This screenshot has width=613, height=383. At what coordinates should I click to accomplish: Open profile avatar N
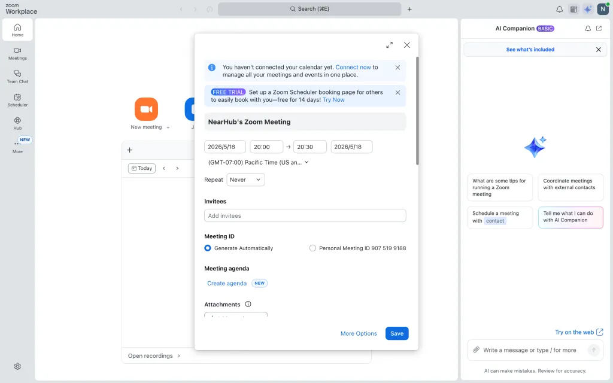pyautogui.click(x=602, y=9)
